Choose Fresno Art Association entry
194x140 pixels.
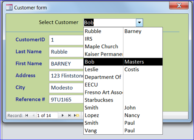(123, 92)
